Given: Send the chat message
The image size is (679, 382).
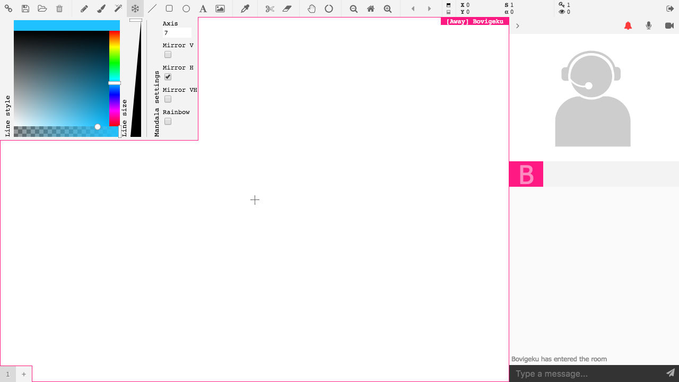Looking at the screenshot, I should (671, 373).
